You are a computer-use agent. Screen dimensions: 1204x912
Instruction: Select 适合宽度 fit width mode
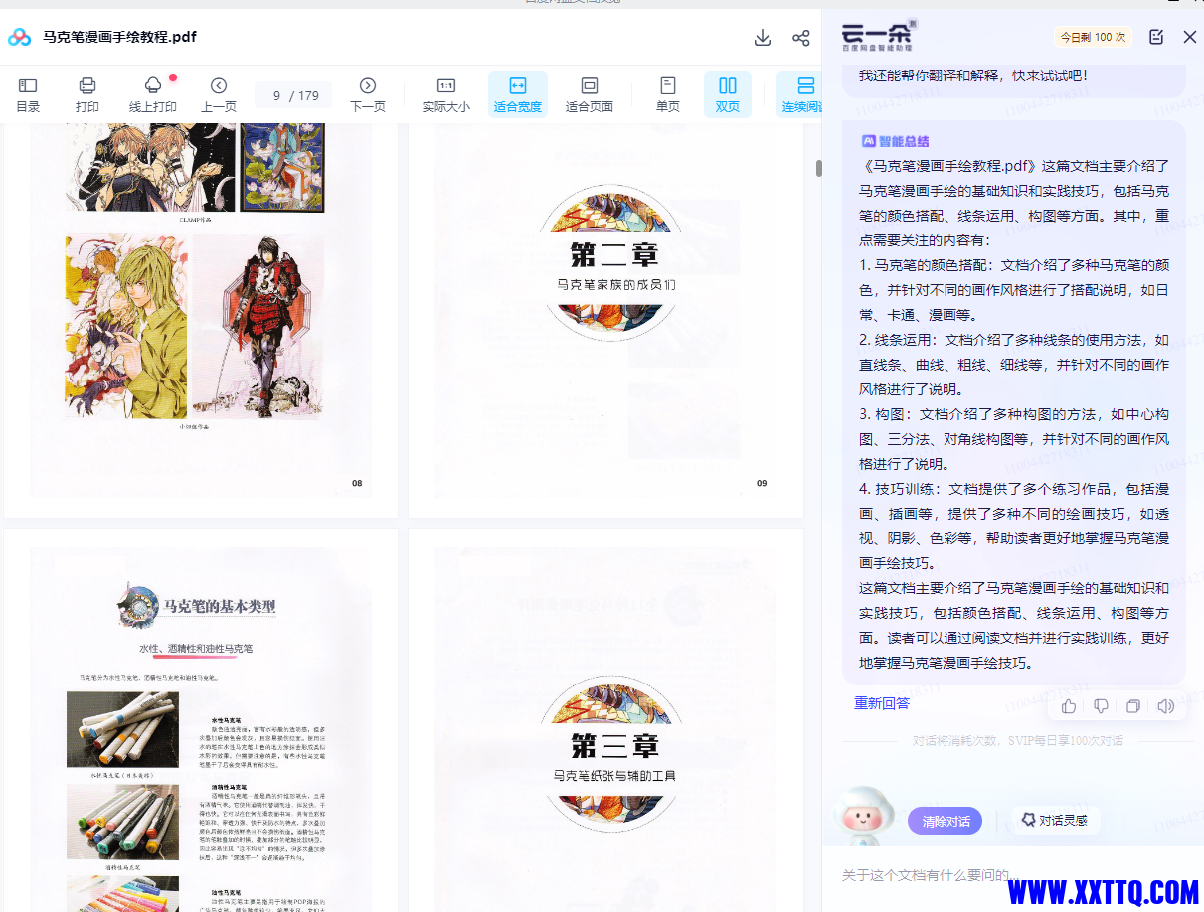click(518, 94)
